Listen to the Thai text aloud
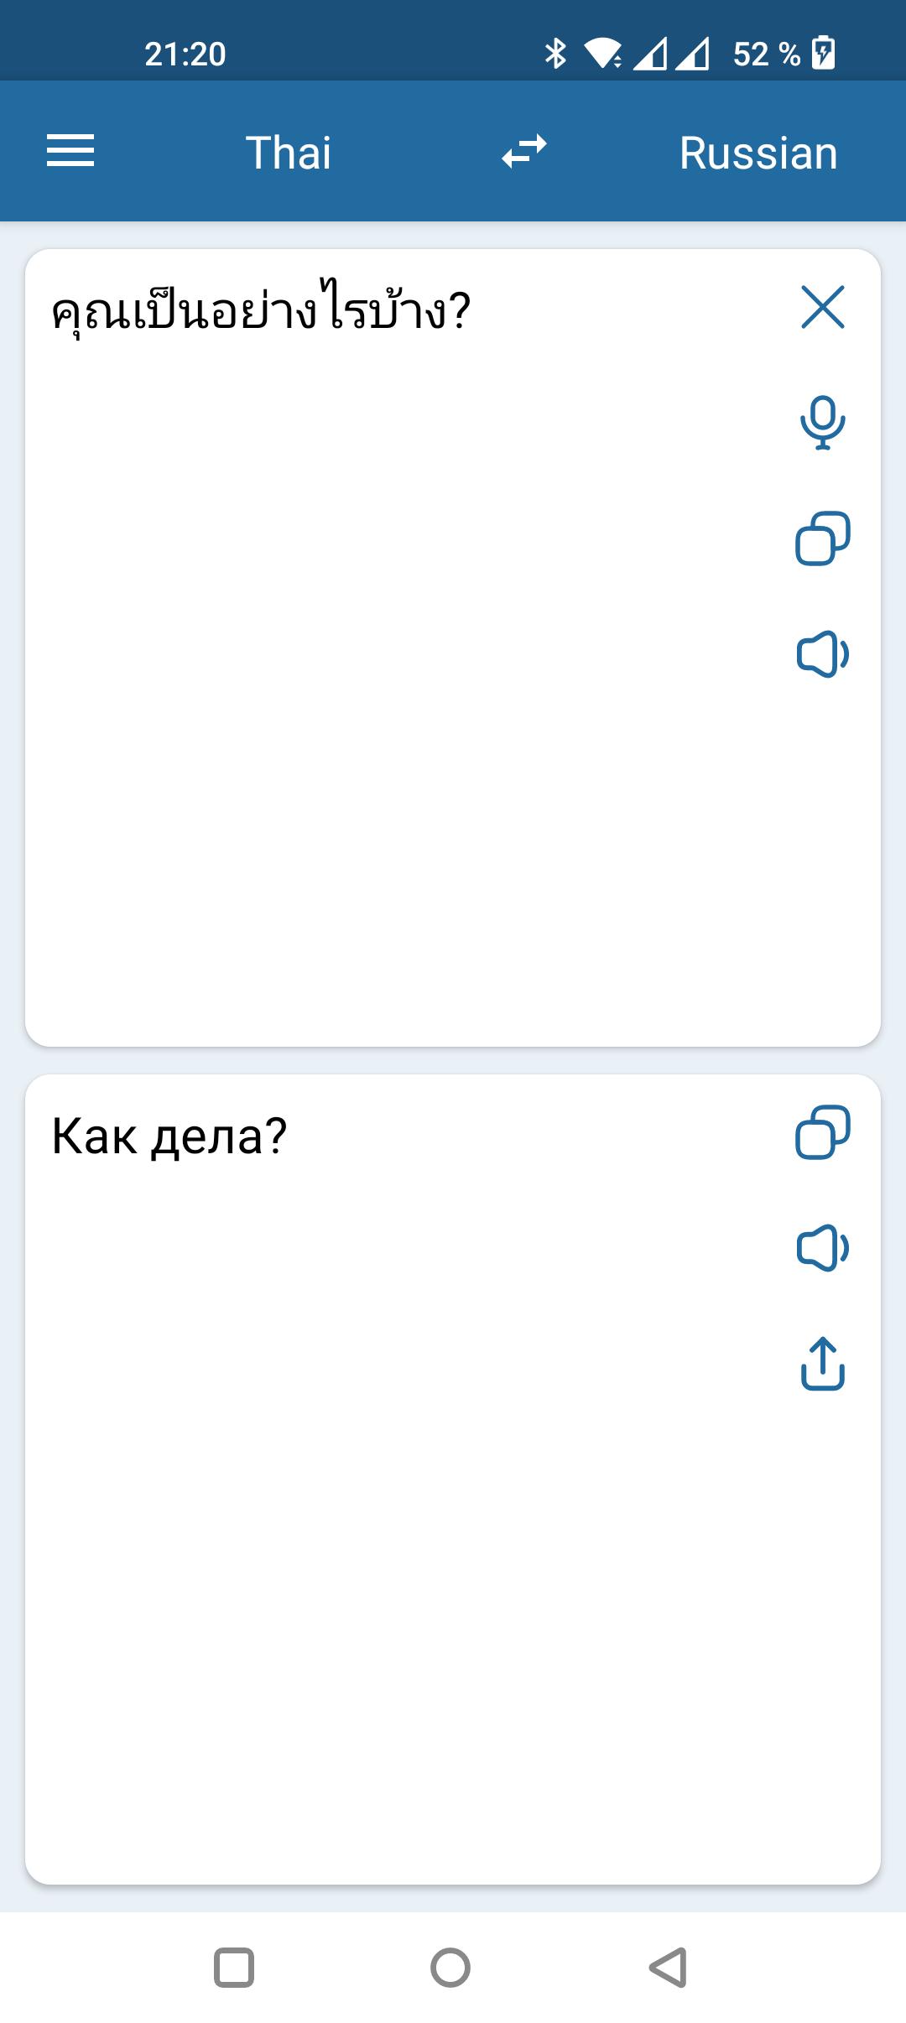906x2023 pixels. point(823,654)
